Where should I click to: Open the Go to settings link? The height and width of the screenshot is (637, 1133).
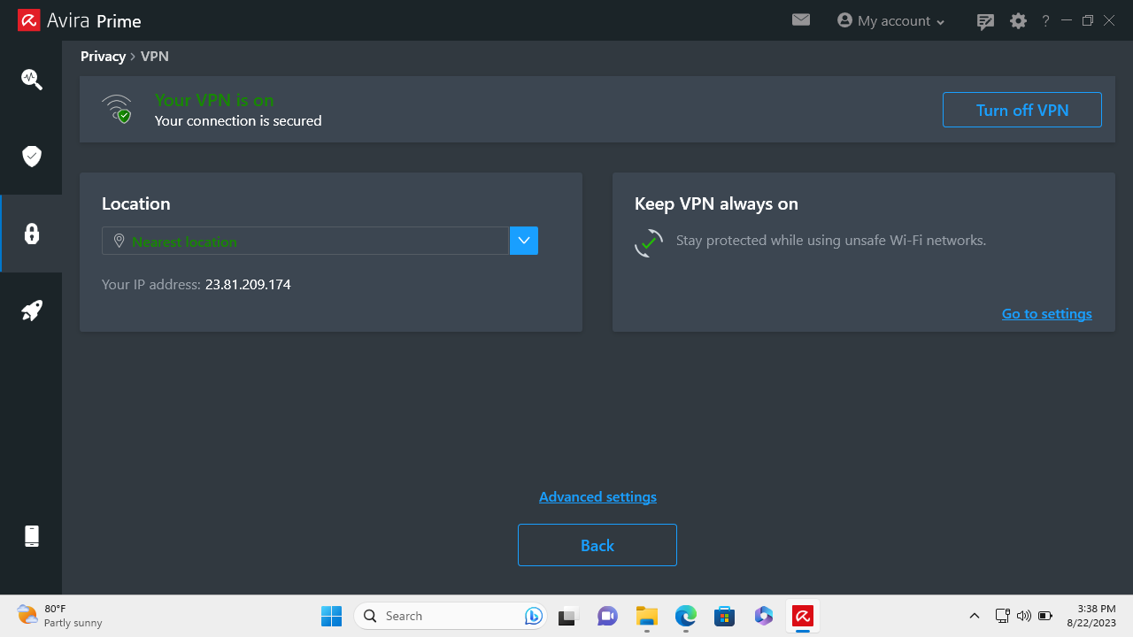pyautogui.click(x=1046, y=313)
